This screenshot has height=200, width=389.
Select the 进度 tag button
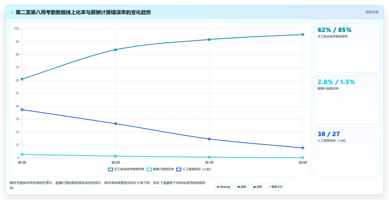click(257, 187)
